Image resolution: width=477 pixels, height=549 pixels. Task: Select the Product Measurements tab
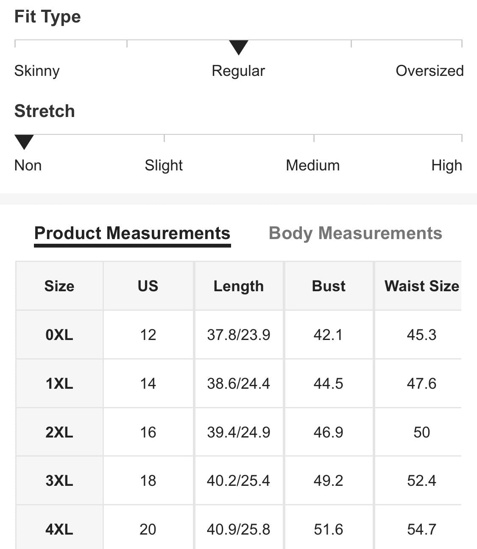click(132, 234)
